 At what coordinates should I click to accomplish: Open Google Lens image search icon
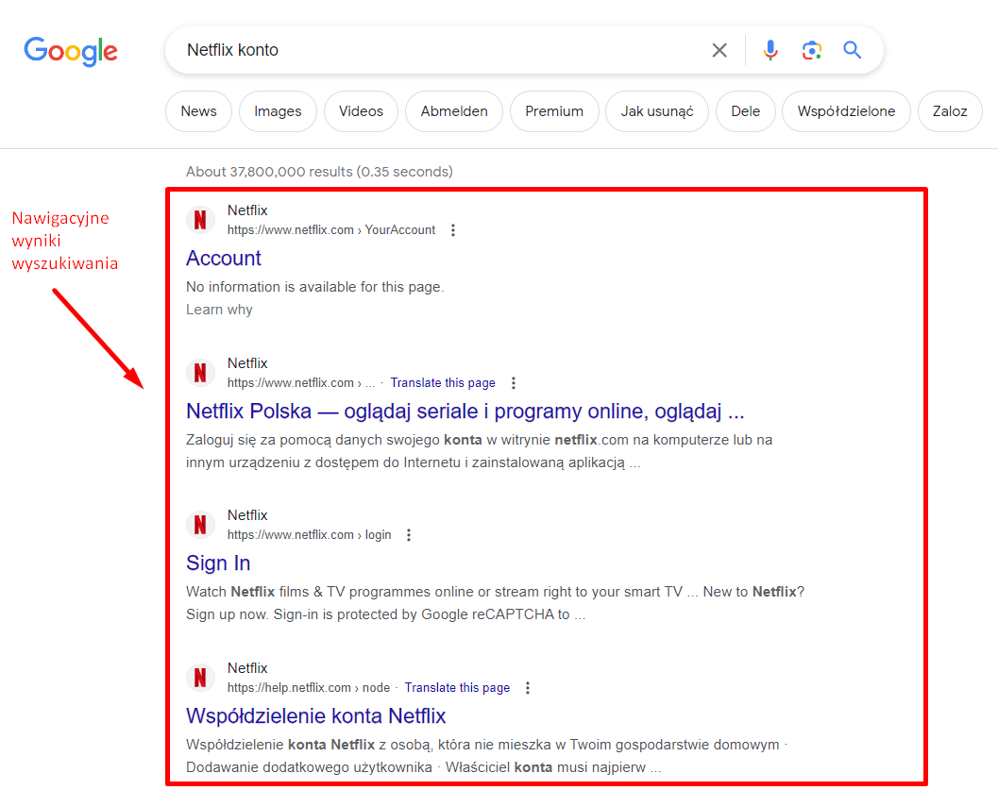[x=811, y=50]
